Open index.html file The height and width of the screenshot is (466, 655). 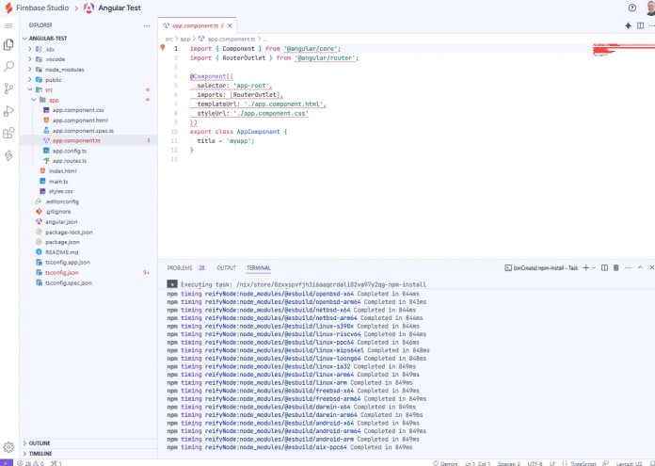[63, 171]
